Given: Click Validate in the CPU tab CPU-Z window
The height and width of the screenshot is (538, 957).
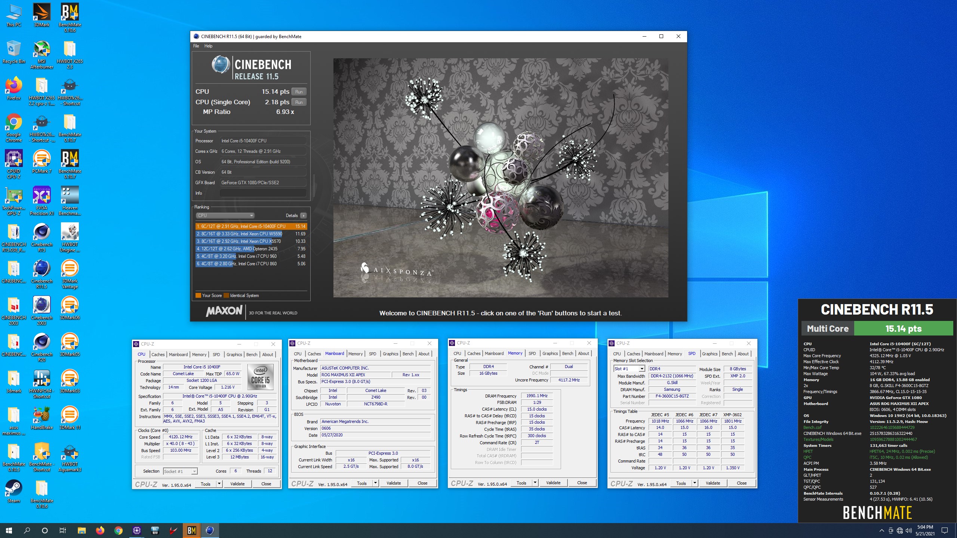Looking at the screenshot, I should click(x=237, y=484).
